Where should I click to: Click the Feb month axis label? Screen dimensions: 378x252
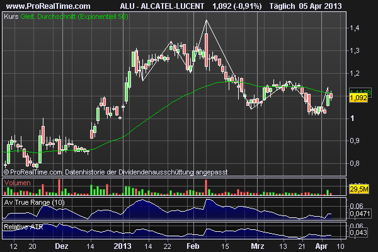(193, 246)
